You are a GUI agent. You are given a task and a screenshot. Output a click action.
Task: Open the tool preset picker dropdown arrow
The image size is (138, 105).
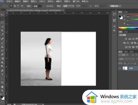pos(7,6)
